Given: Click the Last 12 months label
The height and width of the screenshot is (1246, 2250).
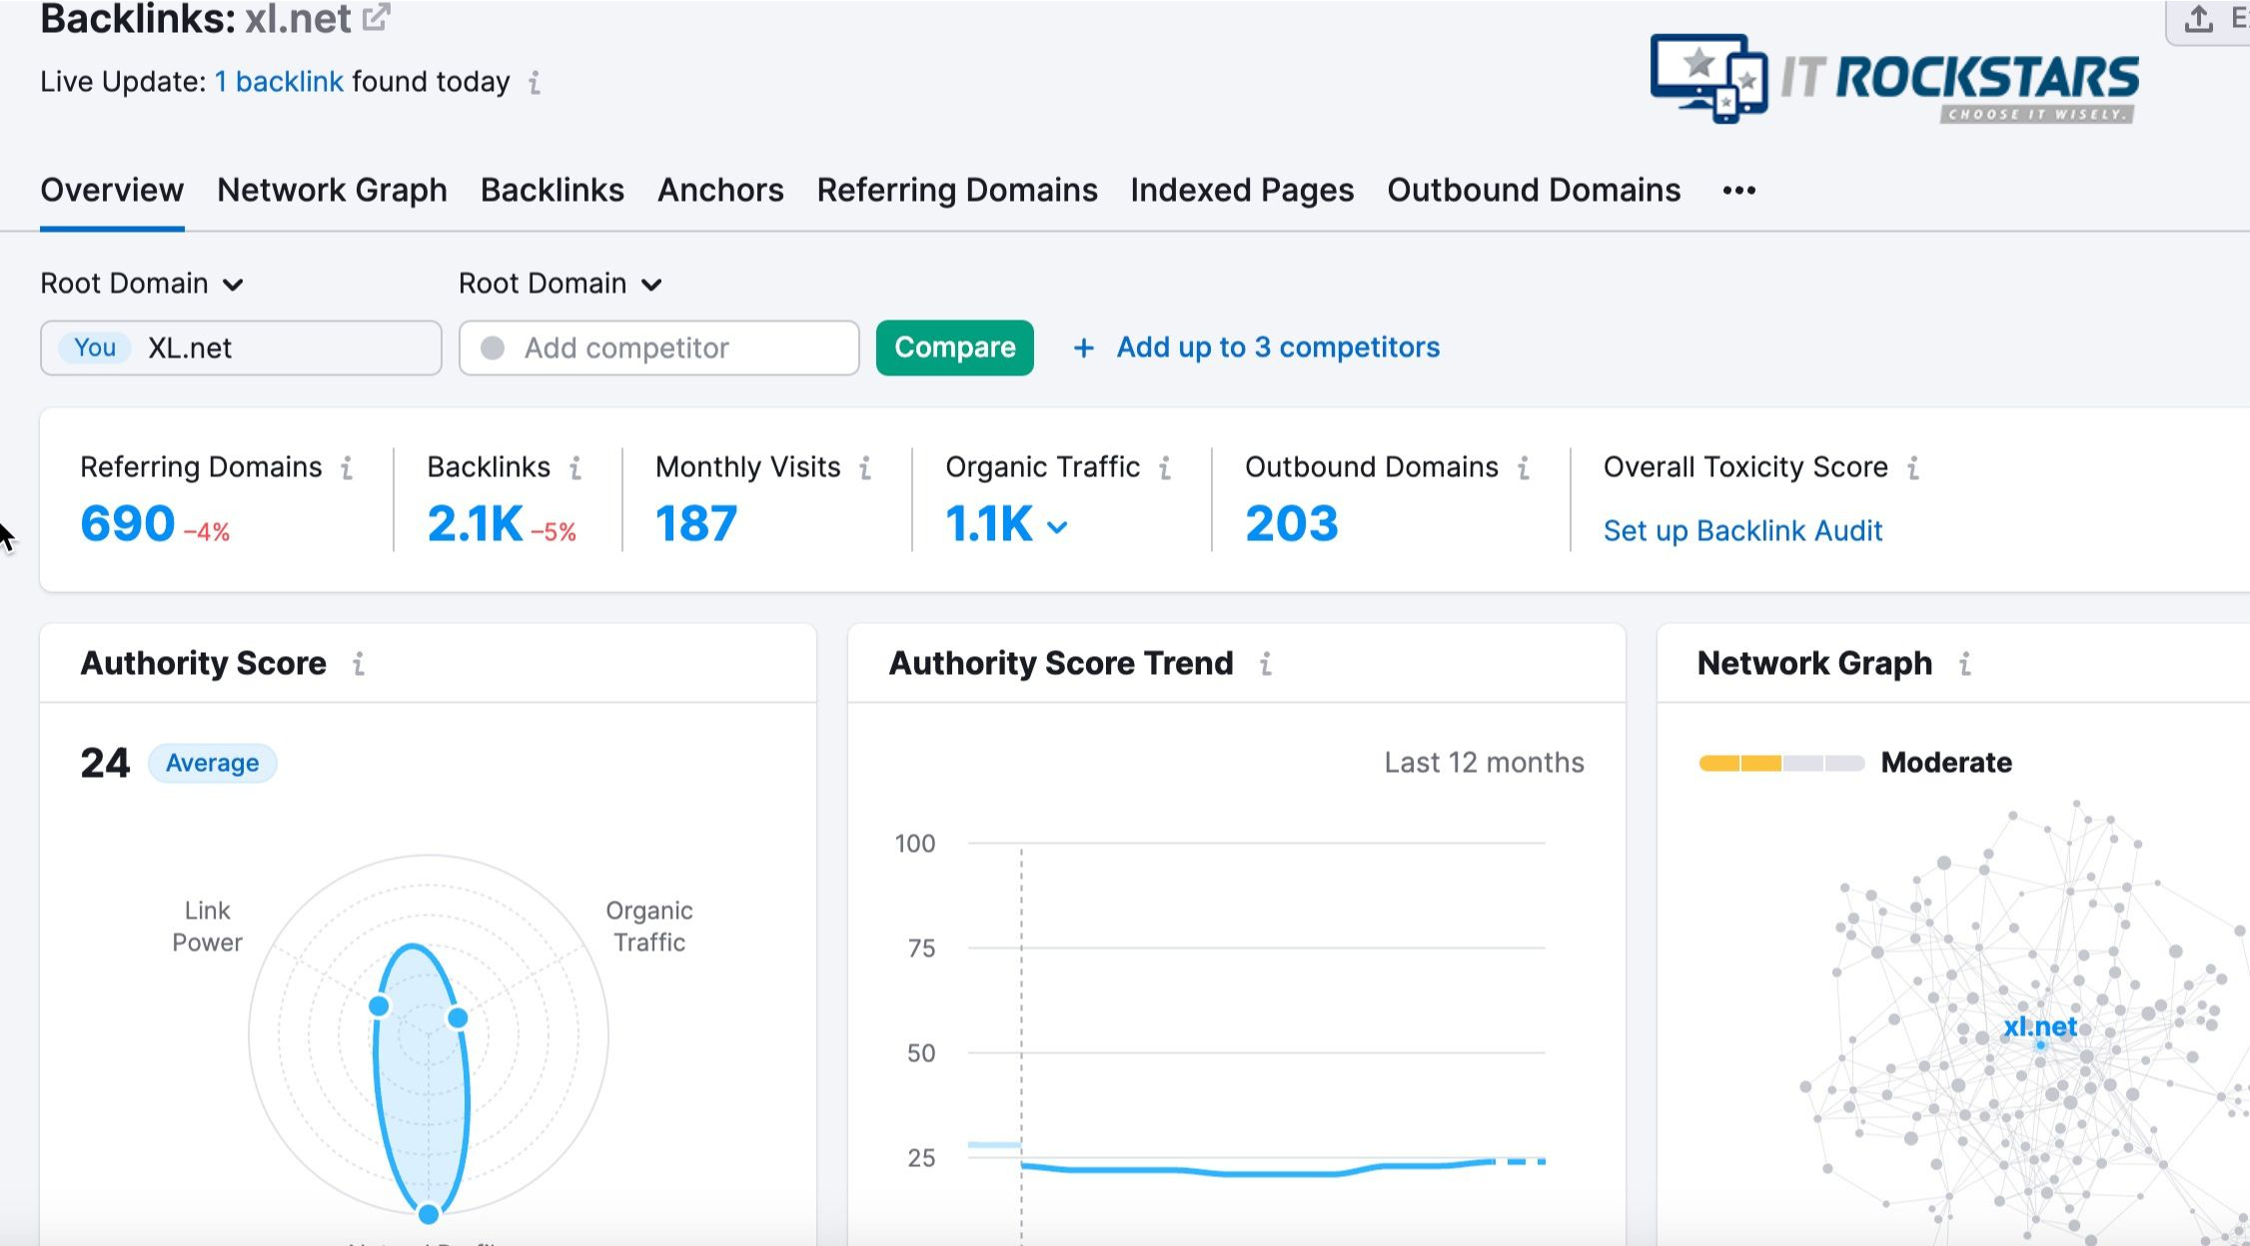Looking at the screenshot, I should [1484, 763].
